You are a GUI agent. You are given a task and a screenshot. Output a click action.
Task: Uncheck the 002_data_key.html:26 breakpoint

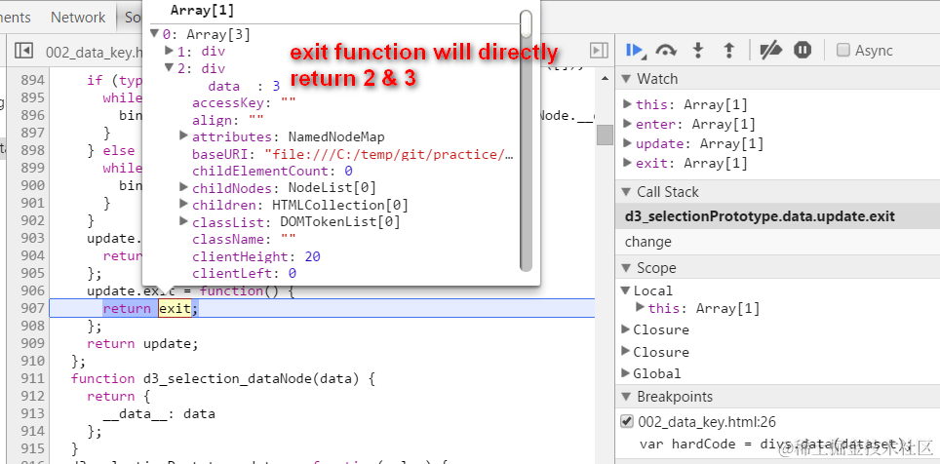626,422
